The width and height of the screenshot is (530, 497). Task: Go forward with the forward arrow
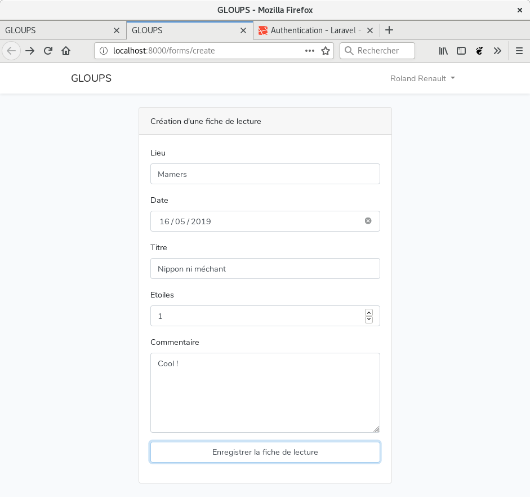coord(30,51)
